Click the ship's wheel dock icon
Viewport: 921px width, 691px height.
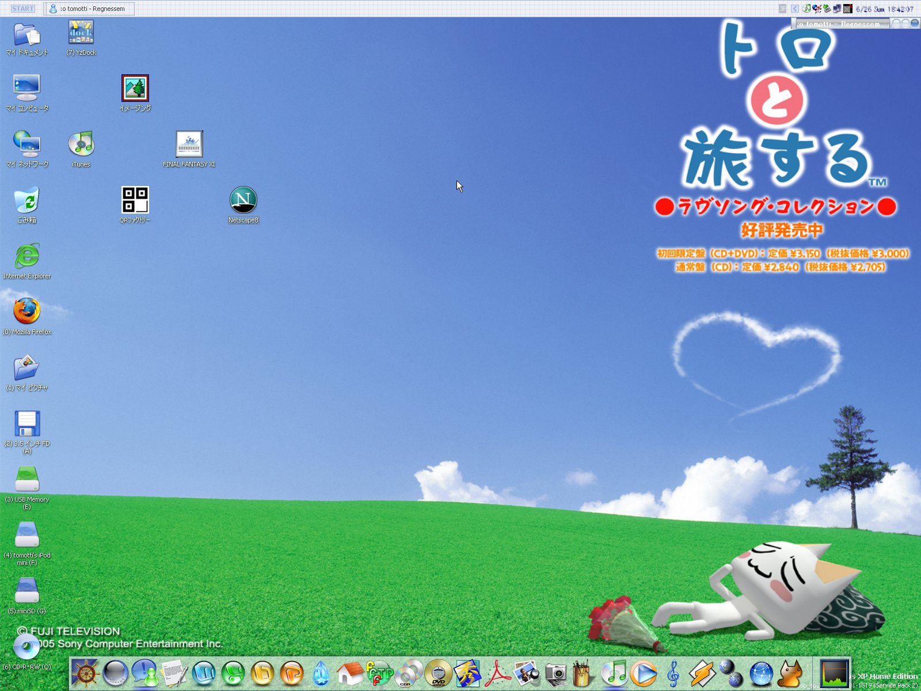(85, 673)
